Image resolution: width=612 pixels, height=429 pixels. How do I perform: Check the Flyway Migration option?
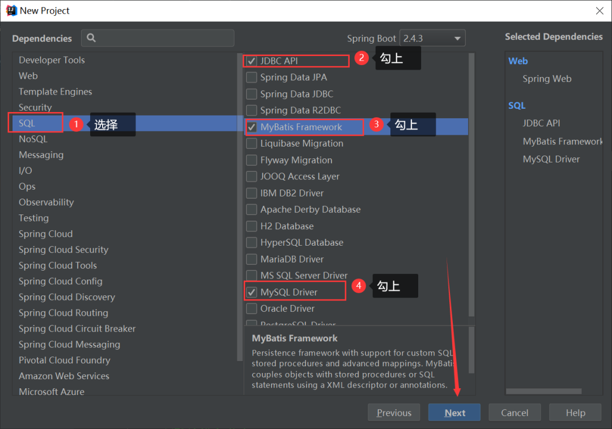[x=252, y=160]
